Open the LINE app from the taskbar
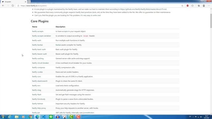The width and height of the screenshot is (212, 119). [x=51, y=117]
